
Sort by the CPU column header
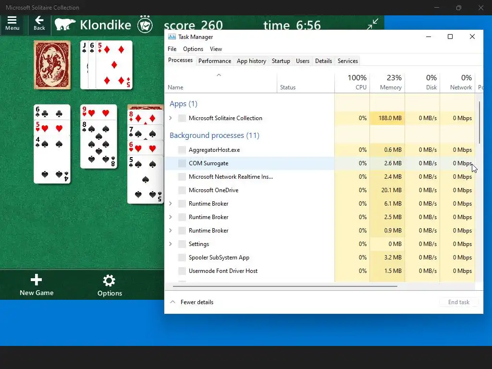(352, 83)
